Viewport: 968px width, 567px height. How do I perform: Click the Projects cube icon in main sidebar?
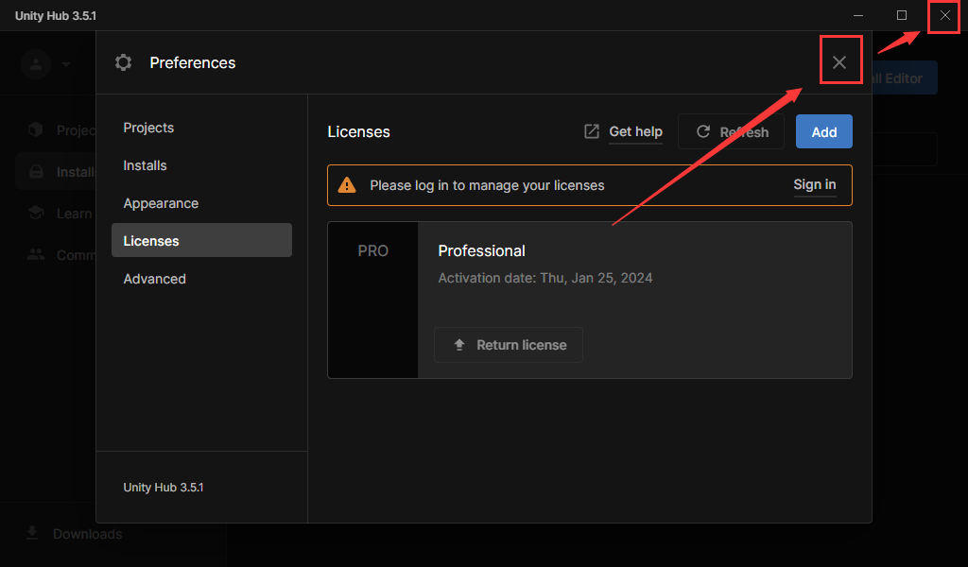tap(36, 130)
